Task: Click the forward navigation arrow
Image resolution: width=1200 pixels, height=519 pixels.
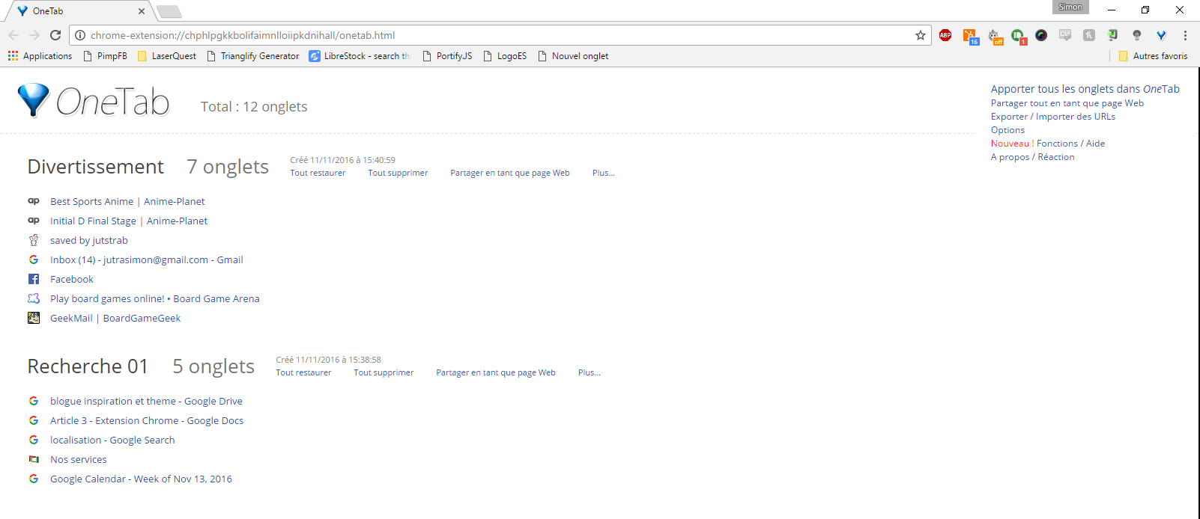Action: (34, 35)
